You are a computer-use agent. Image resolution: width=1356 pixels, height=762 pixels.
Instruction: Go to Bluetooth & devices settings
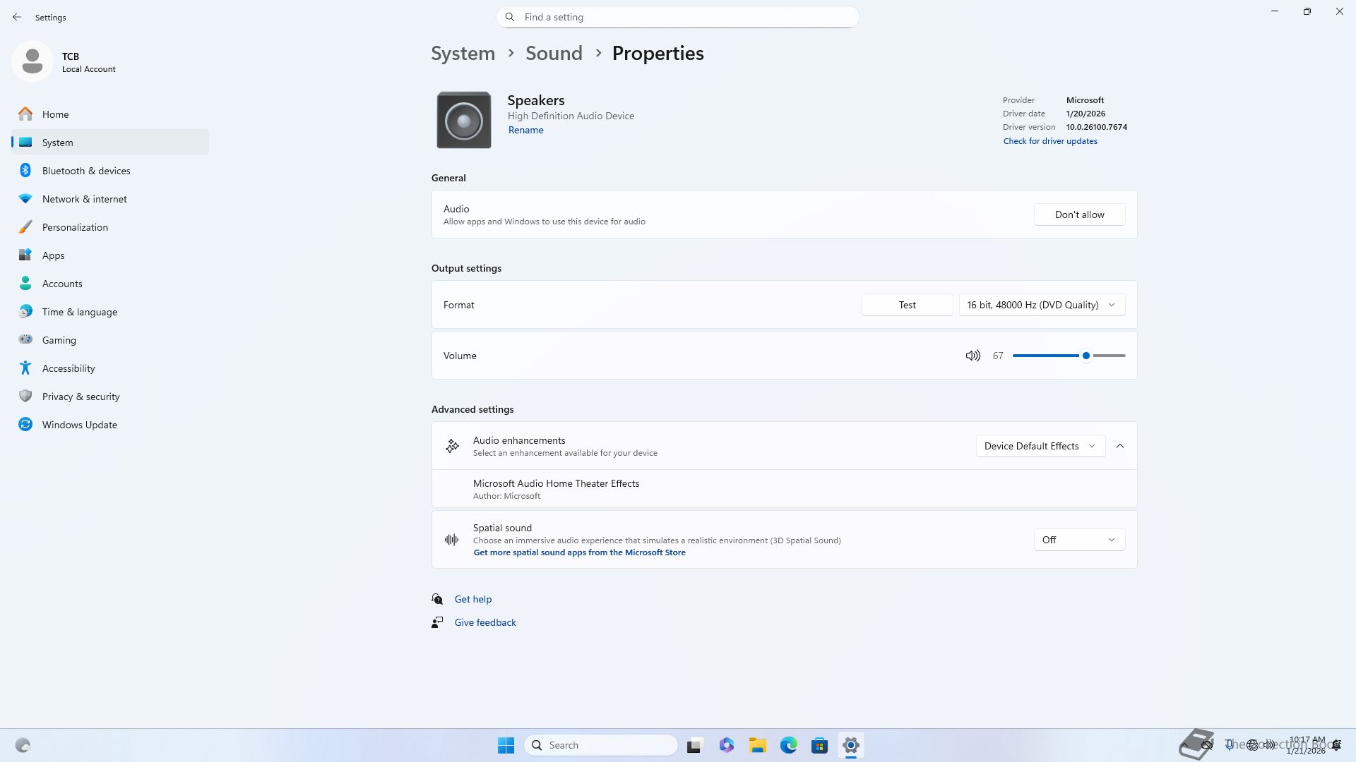[86, 171]
